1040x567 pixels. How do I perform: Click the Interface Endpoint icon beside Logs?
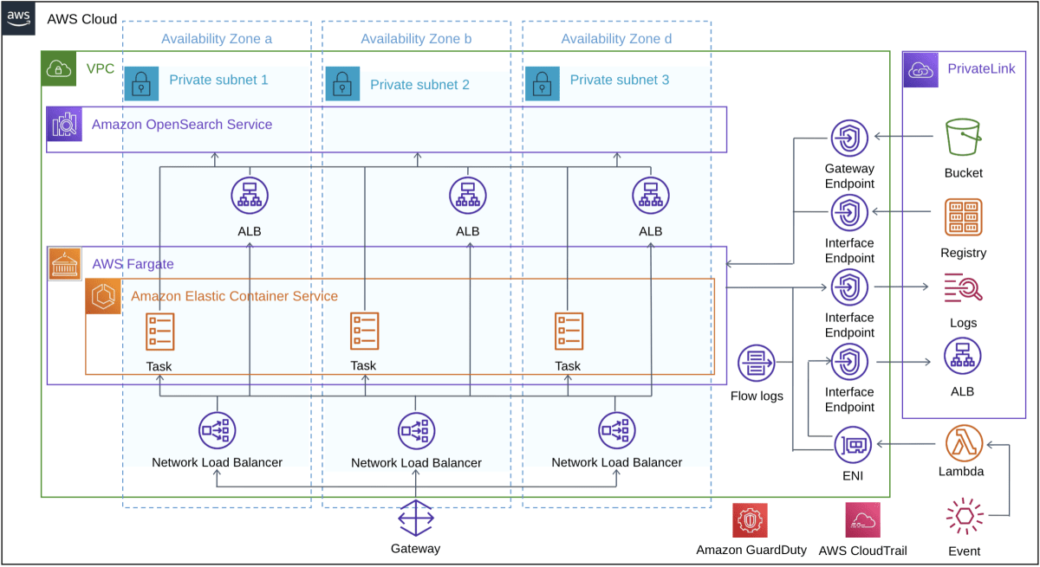click(849, 287)
